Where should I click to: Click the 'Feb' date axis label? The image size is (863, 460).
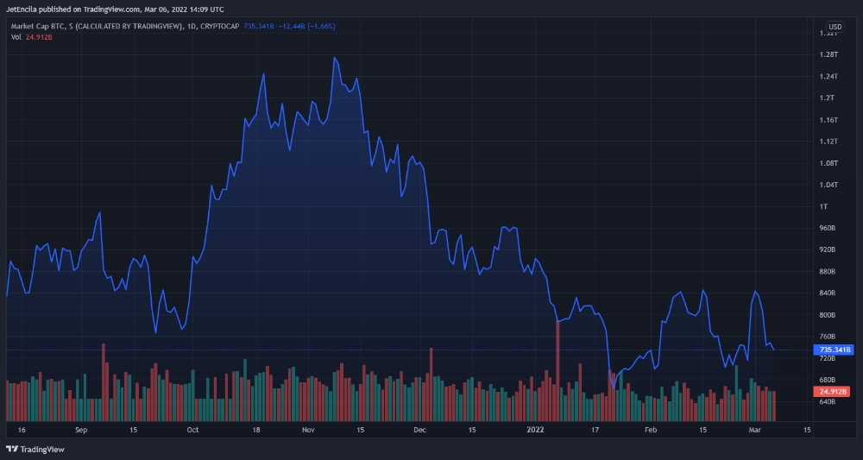(x=651, y=430)
